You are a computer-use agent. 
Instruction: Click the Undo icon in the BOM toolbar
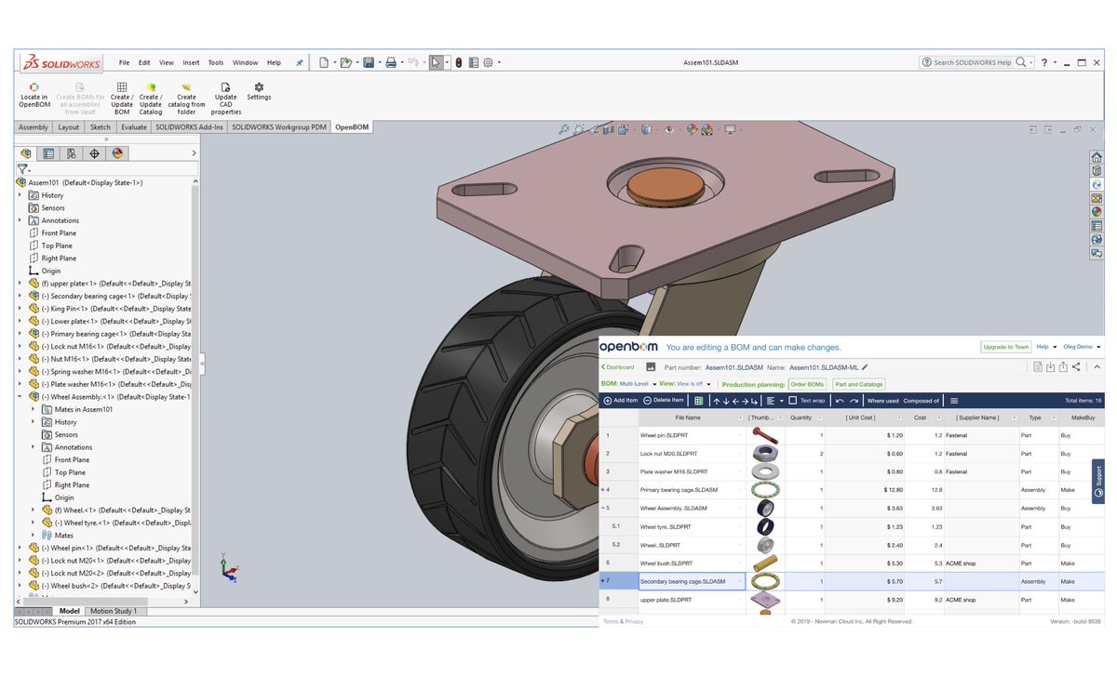838,400
